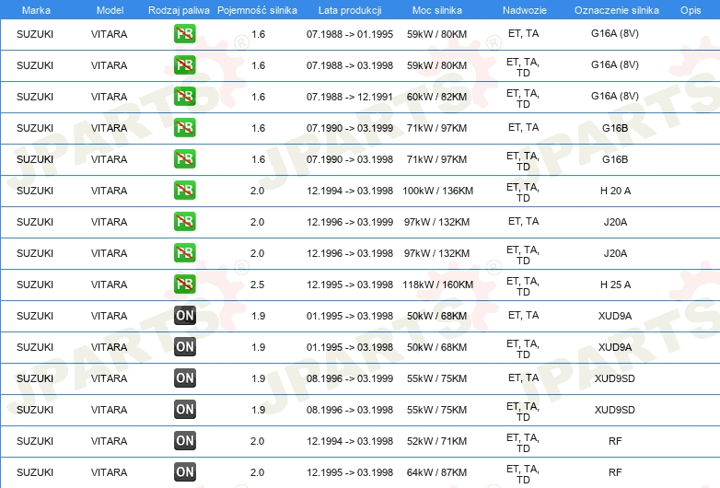The width and height of the screenshot is (720, 488).
Task: Click production dates 07.1990 -> 03.1999
Action: (350, 128)
